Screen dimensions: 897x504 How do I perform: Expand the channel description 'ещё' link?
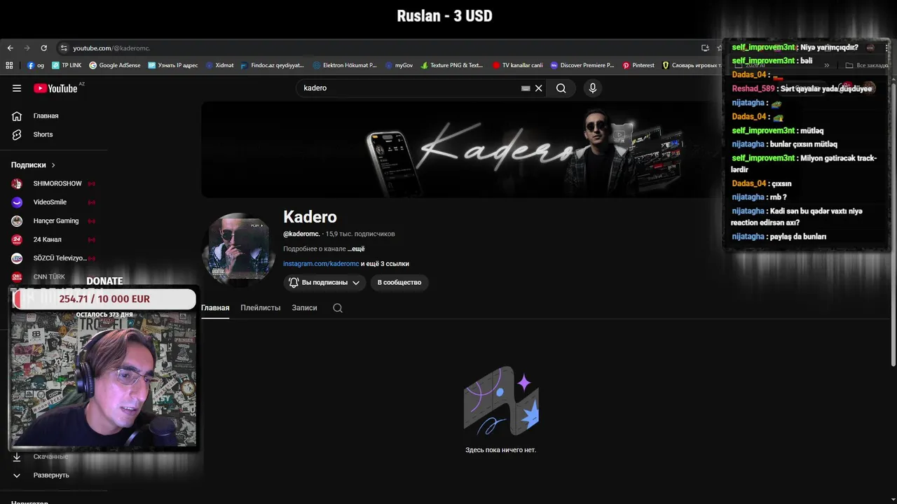coord(356,248)
